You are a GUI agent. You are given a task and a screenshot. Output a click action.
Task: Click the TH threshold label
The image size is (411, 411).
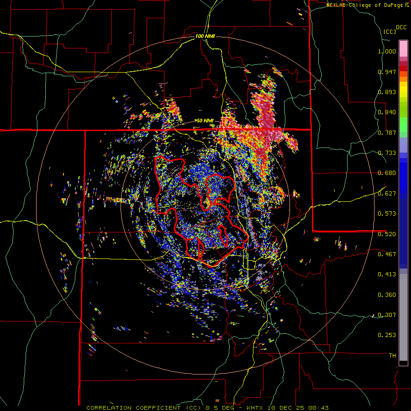coord(392,356)
